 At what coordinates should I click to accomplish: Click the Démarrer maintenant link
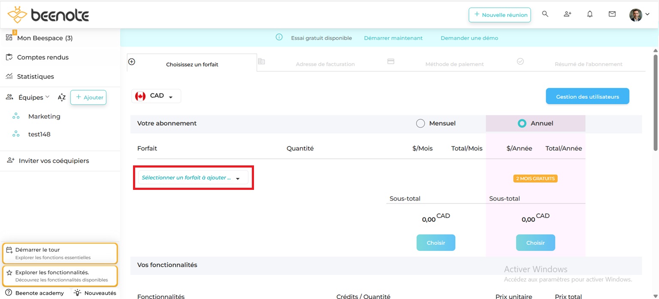393,38
